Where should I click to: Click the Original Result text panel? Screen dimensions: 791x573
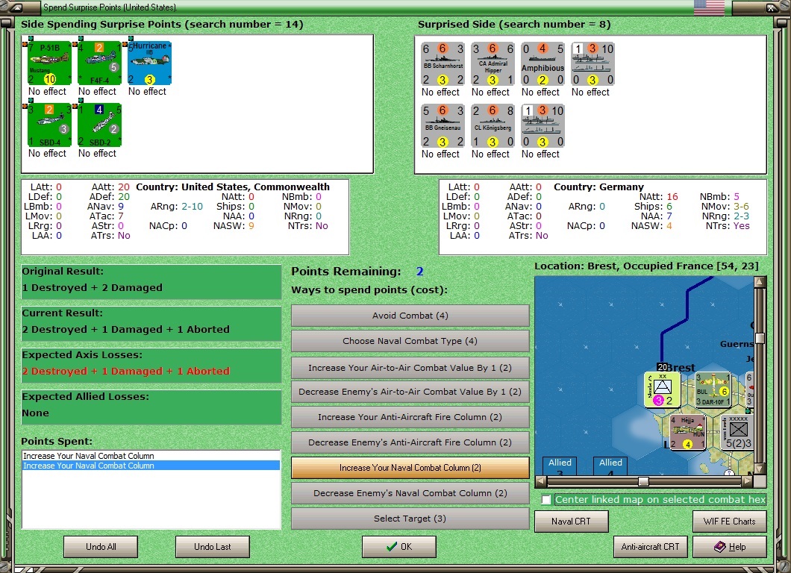coord(151,281)
